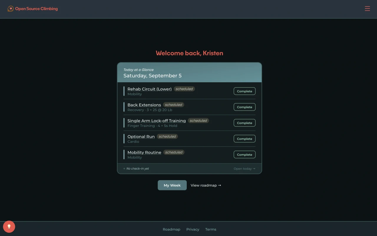Click the No check-in yet status

[136, 169]
